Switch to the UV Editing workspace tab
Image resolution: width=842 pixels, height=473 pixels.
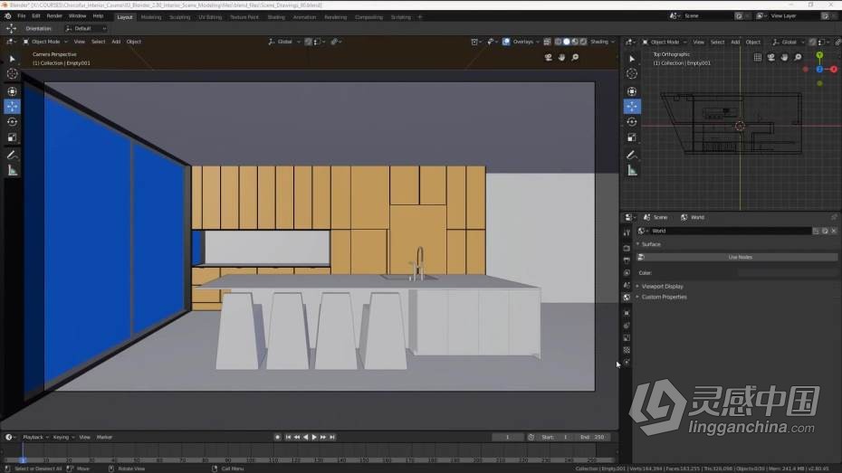210,17
